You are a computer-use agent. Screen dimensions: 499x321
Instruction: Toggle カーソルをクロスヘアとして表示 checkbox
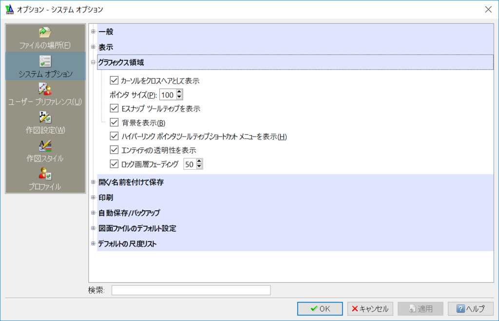(x=114, y=80)
